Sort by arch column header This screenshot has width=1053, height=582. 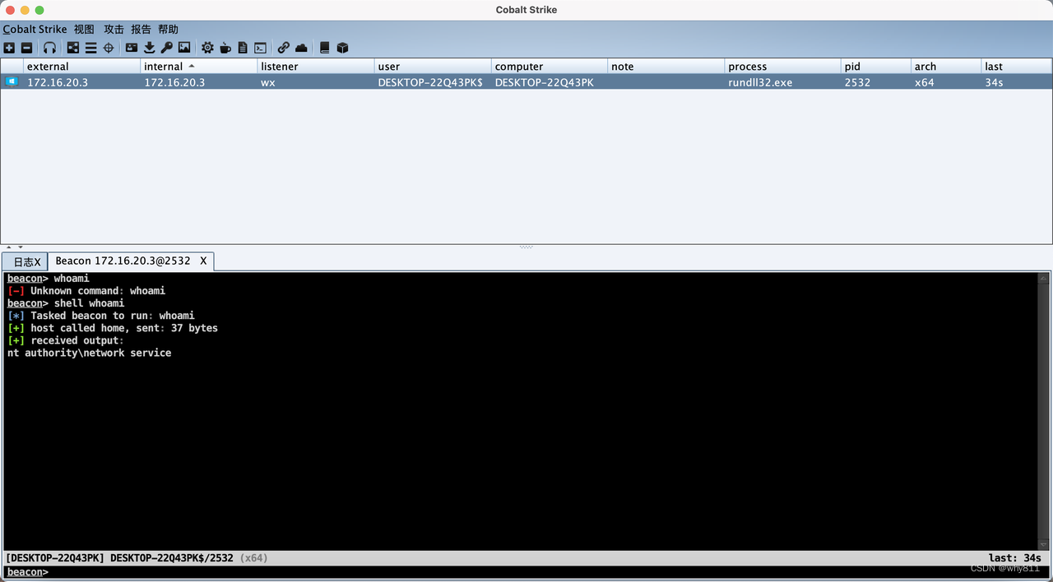click(946, 66)
